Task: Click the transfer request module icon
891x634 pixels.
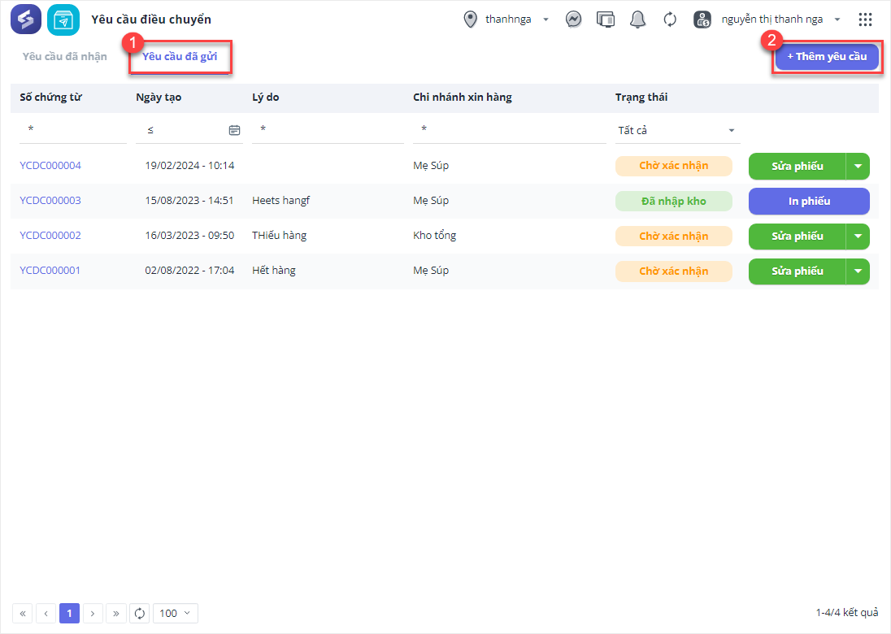Action: 63,20
